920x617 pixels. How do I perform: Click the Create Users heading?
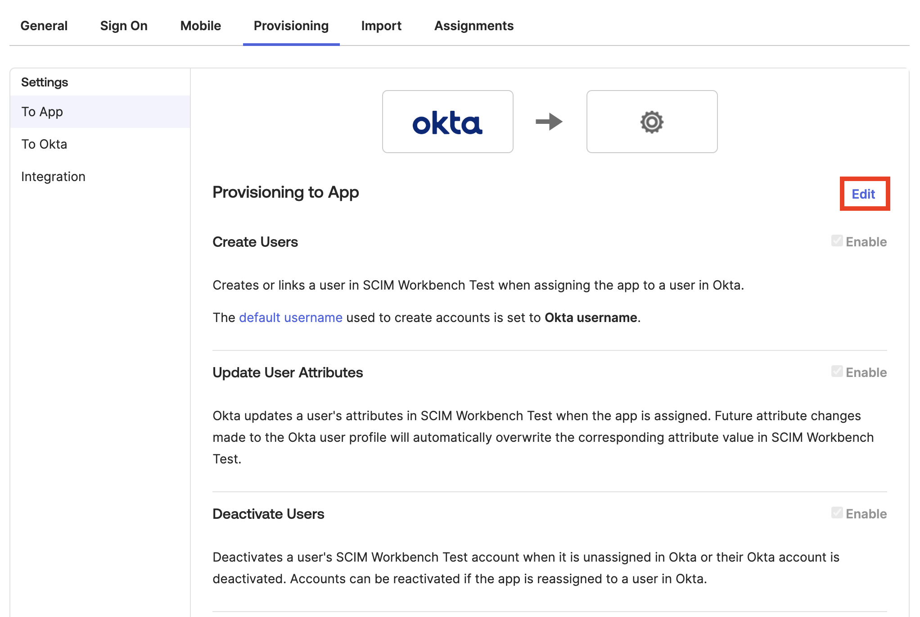255,242
